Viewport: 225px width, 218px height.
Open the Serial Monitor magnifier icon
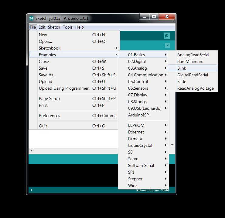[x=167, y=36]
